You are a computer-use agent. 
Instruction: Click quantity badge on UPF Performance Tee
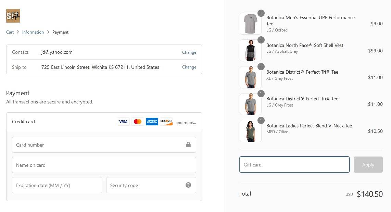pos(261,13)
